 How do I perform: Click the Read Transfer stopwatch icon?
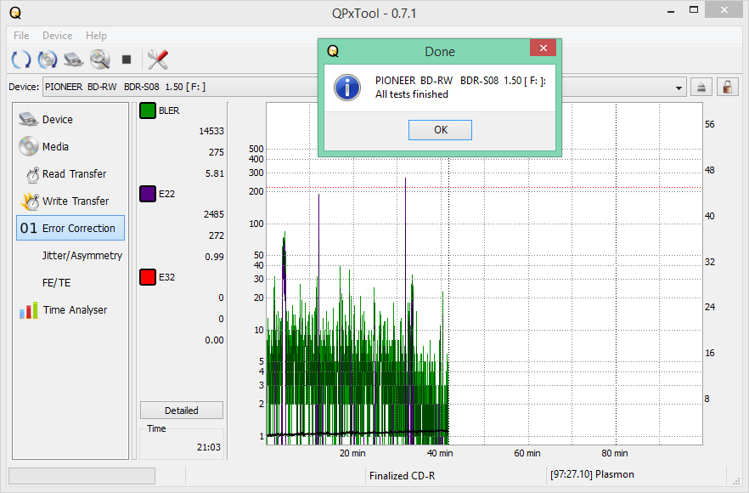32,175
